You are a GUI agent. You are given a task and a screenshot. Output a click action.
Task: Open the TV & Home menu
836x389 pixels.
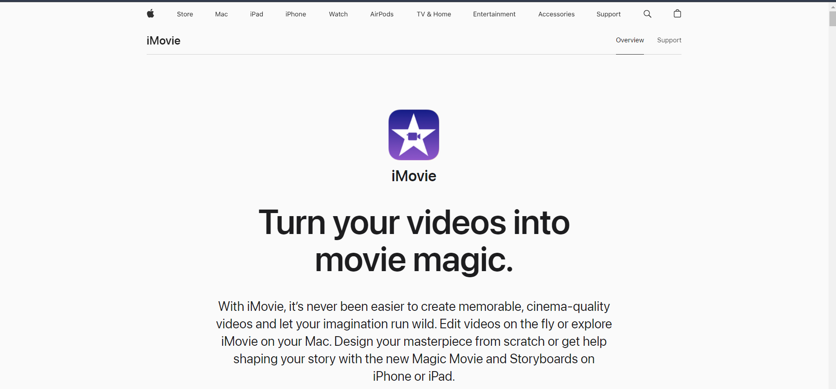tap(434, 14)
